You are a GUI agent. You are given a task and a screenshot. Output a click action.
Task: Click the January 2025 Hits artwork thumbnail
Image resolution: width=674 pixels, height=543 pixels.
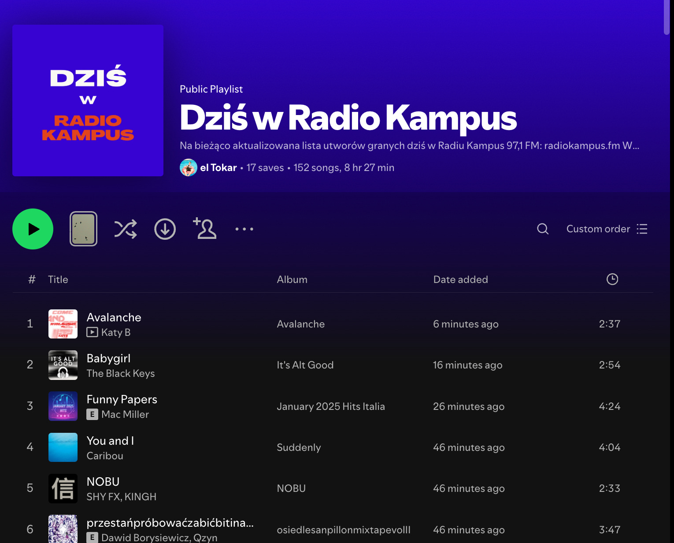(x=63, y=406)
